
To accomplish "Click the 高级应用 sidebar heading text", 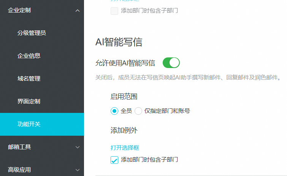I will [19, 170].
